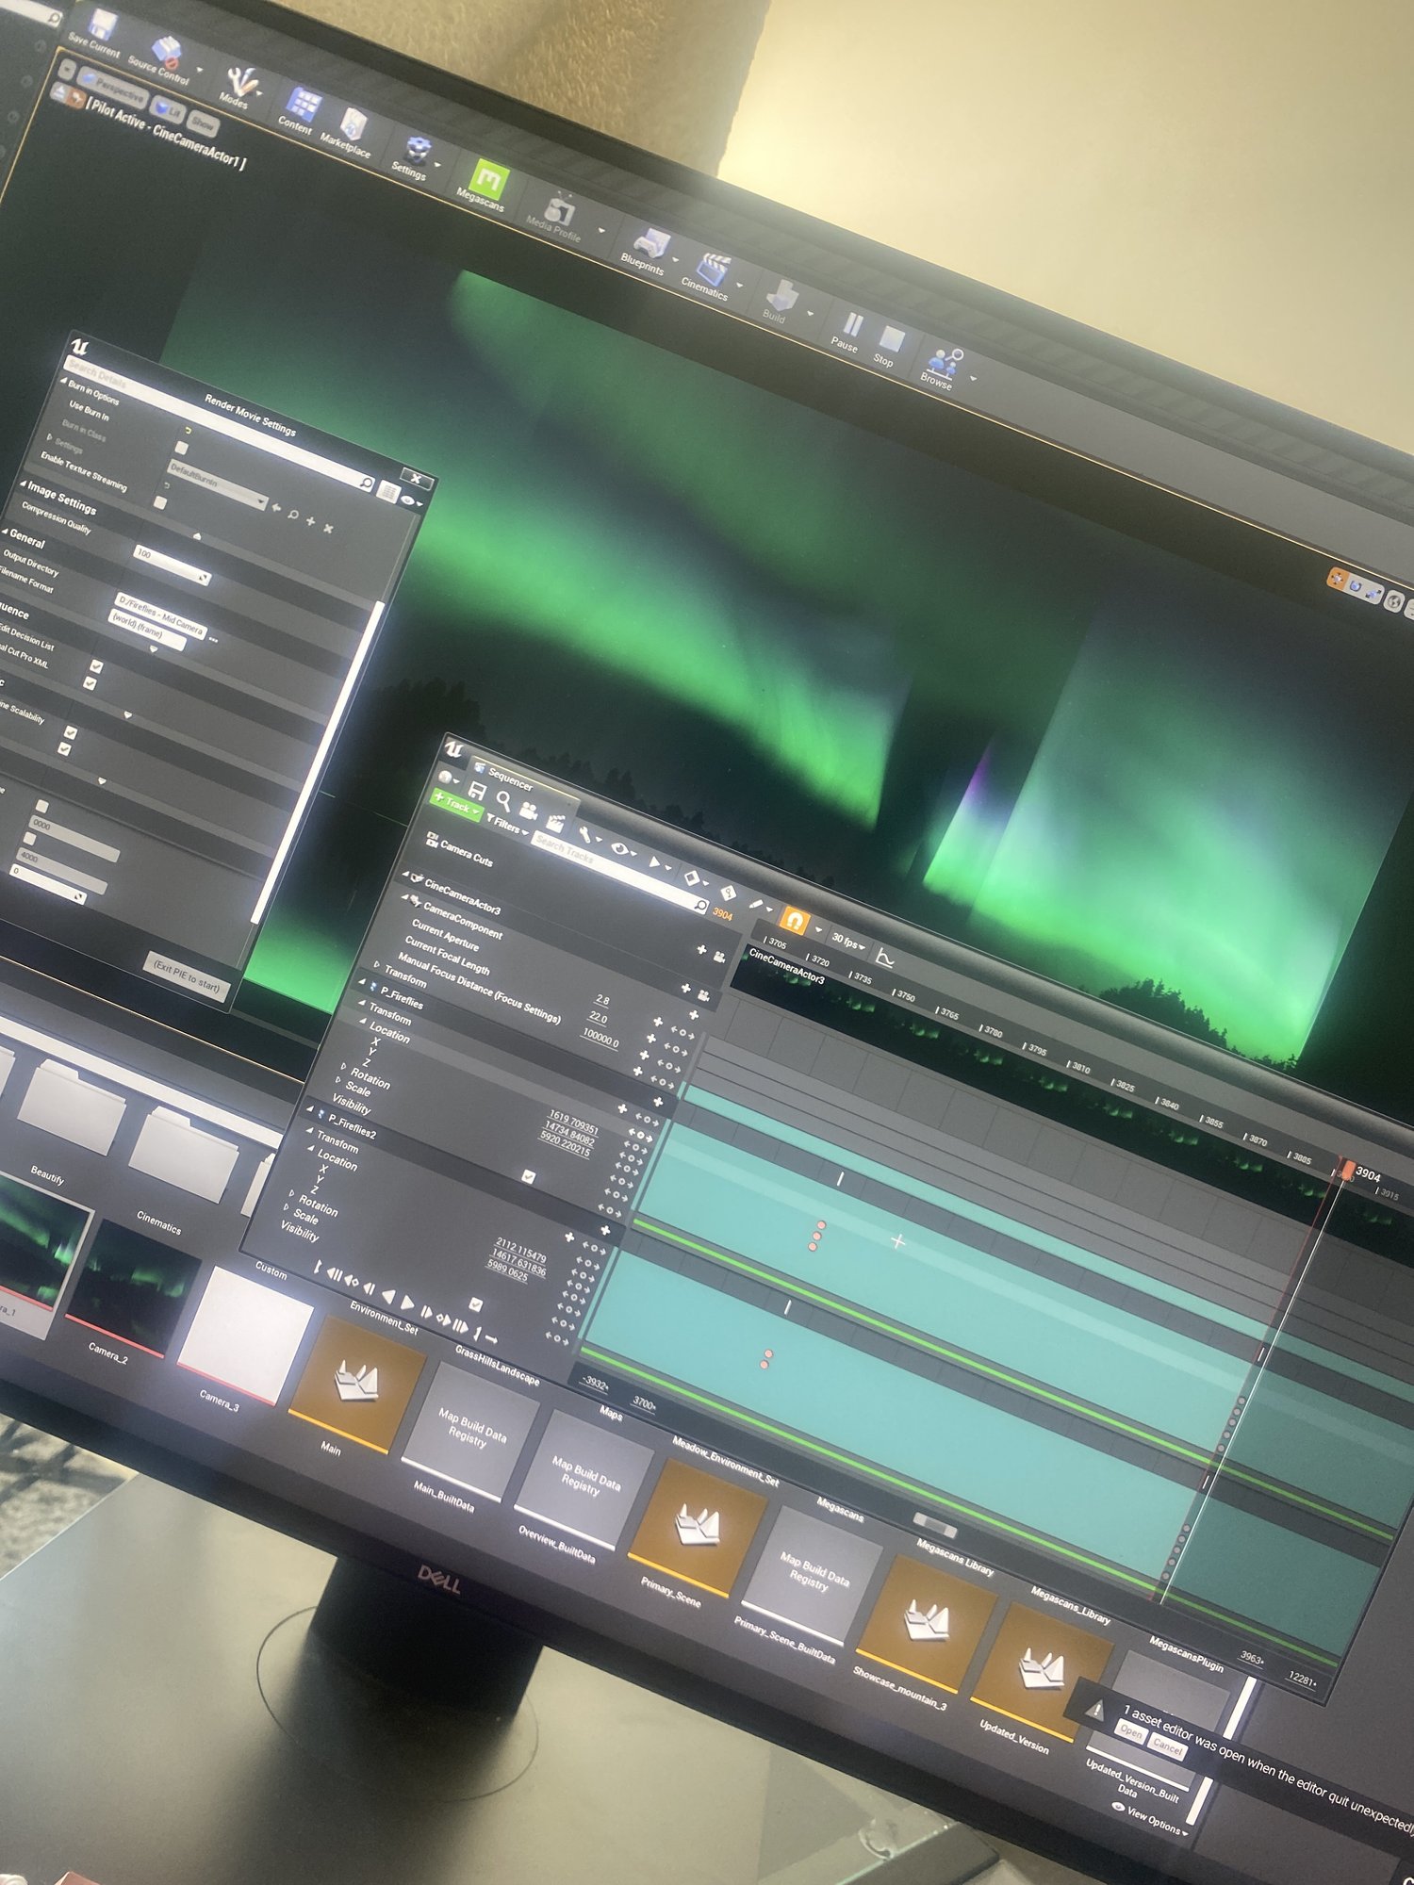Viewport: 1414px width, 1885px height.
Task: Click the Render Movie Settings grid view icon
Action: click(387, 491)
